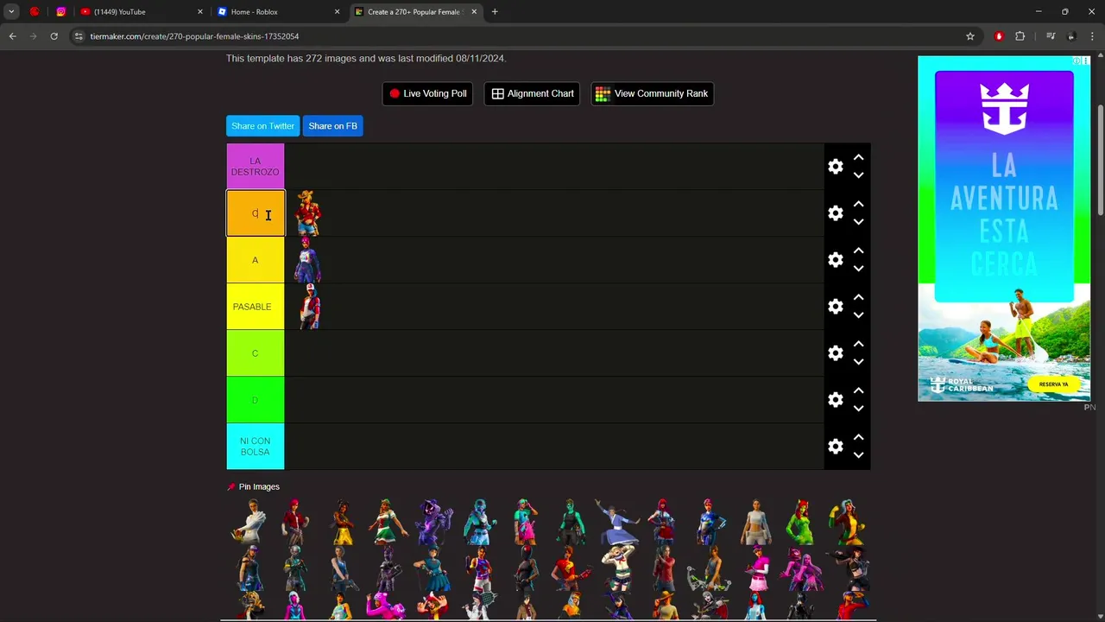Viewport: 1105px width, 622px height.
Task: Edit the orange tier label text
Action: point(256,213)
